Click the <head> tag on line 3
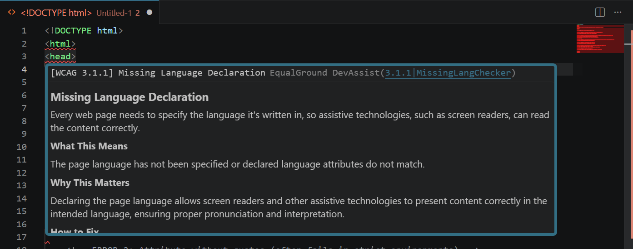The width and height of the screenshot is (633, 249). click(60, 57)
